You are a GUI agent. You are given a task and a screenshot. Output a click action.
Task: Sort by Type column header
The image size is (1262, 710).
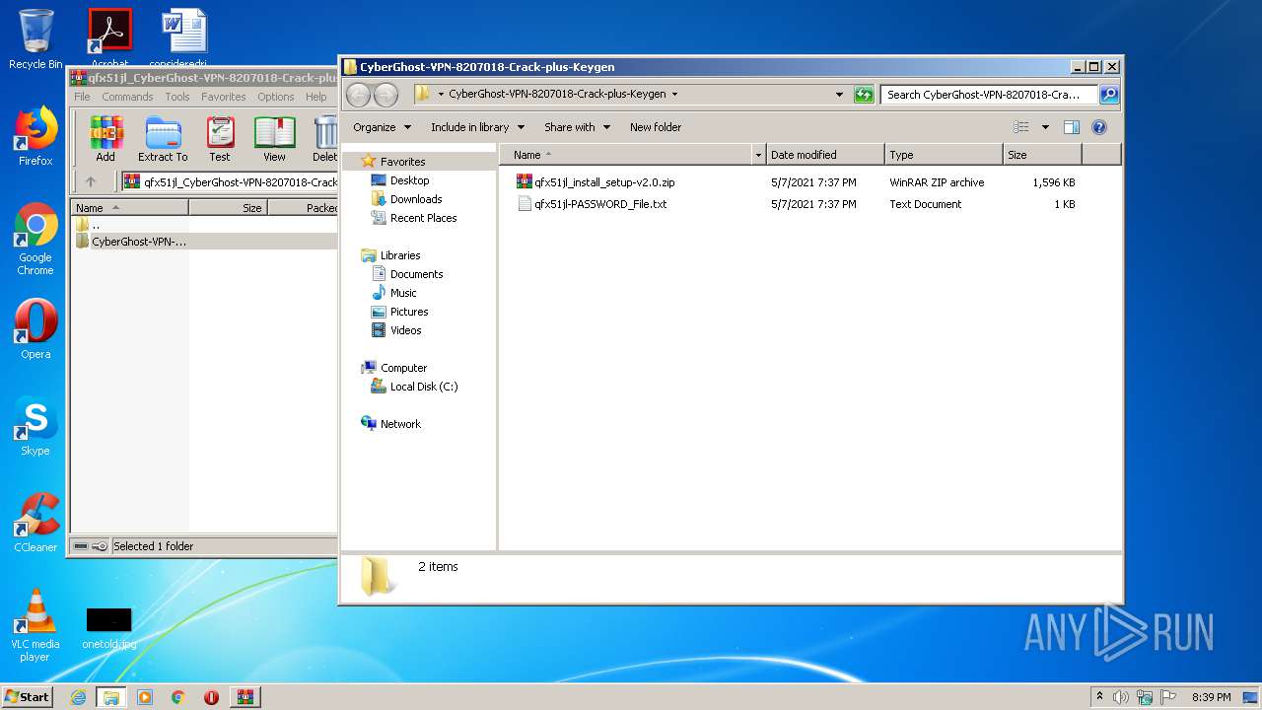(x=943, y=155)
